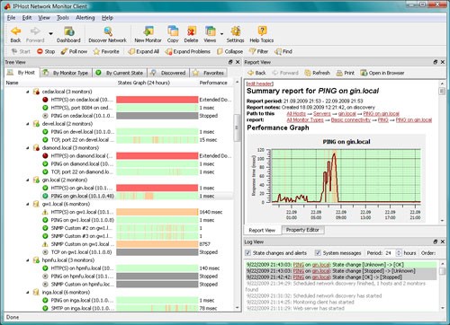
Task: Click the Period hours value field
Action: tap(390, 253)
